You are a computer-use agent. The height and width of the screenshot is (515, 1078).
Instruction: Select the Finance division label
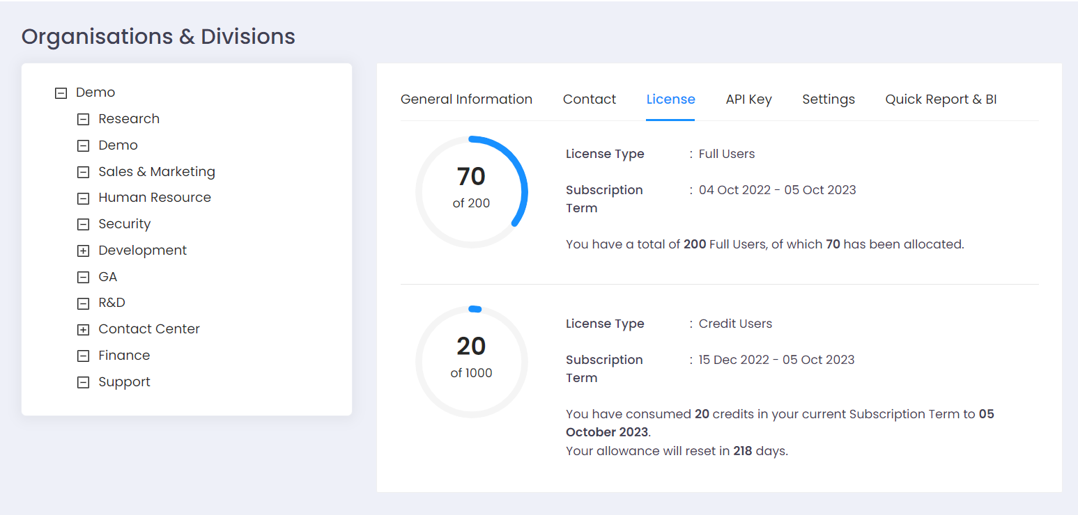(124, 356)
